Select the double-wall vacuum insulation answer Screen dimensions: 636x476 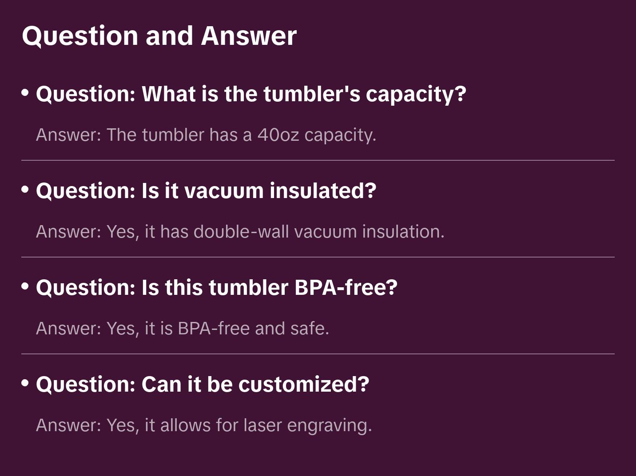point(240,232)
